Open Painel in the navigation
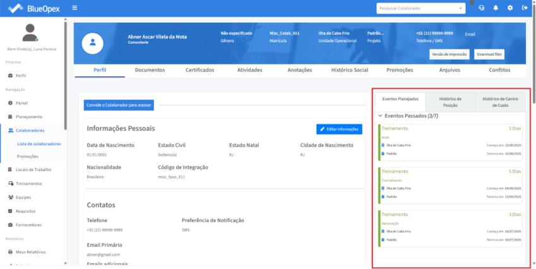 pyautogui.click(x=21, y=103)
